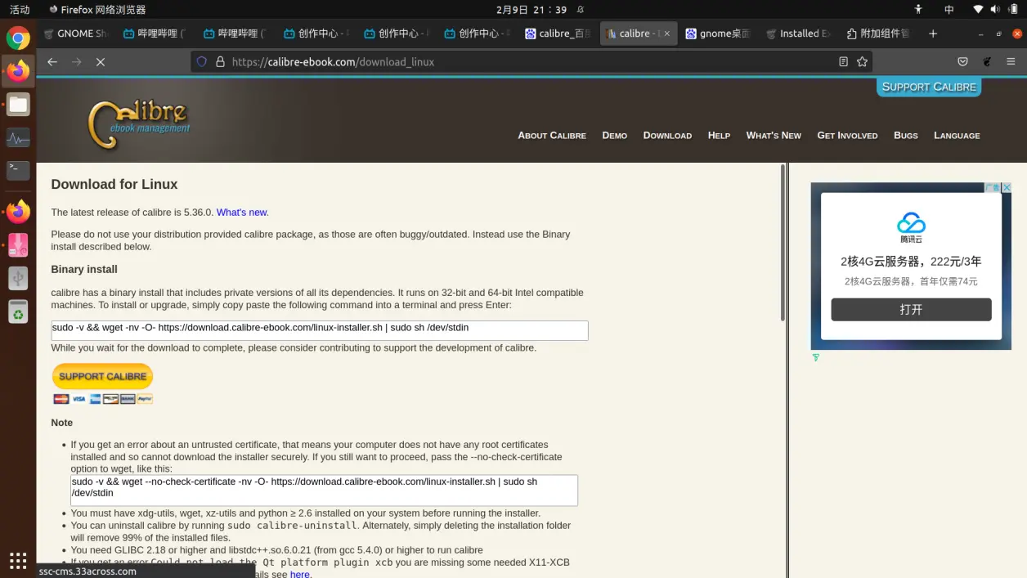The height and width of the screenshot is (578, 1027).
Task: Open the USB drive icon in dock
Action: pyautogui.click(x=18, y=278)
